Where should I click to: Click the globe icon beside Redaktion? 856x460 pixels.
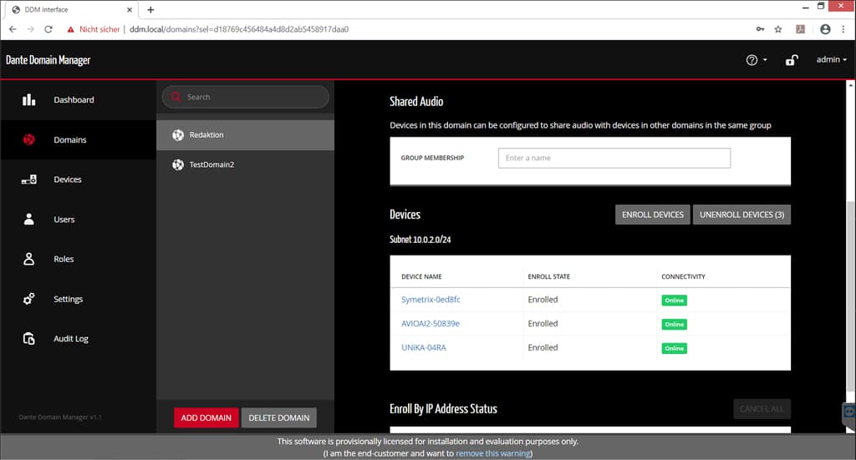(x=178, y=135)
